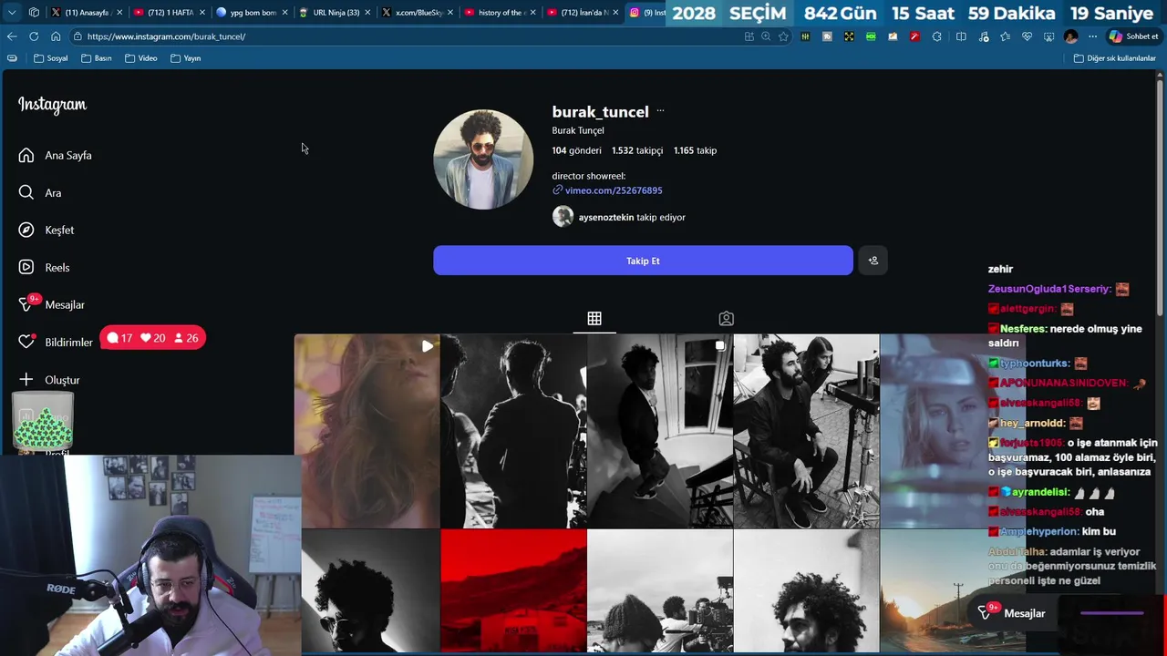This screenshot has height=656, width=1167.
Task: Click the zoom magnifier icon in address bar
Action: (x=766, y=36)
